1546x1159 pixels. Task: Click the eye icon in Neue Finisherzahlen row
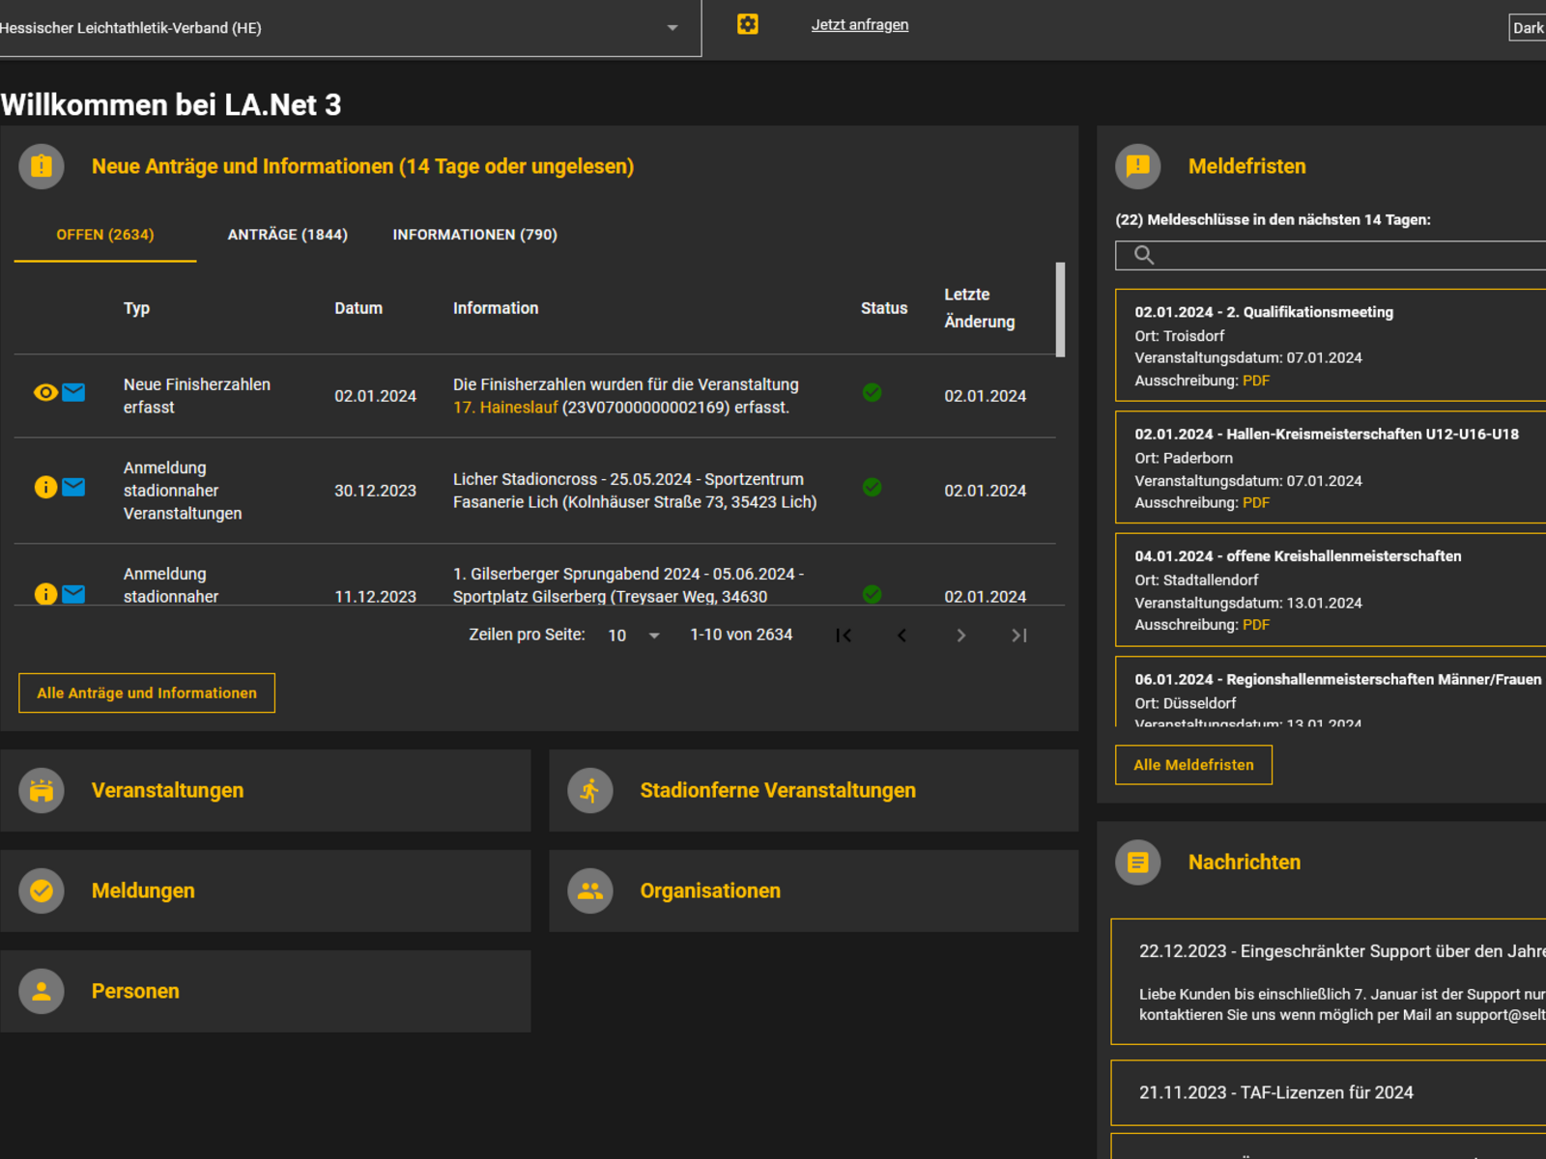coord(45,392)
